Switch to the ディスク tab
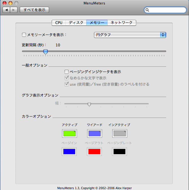This screenshot has width=189, height=190. pyautogui.click(x=76, y=23)
